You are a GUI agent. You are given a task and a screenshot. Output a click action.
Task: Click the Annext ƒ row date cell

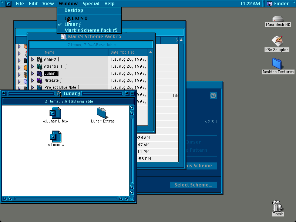(x=128, y=60)
